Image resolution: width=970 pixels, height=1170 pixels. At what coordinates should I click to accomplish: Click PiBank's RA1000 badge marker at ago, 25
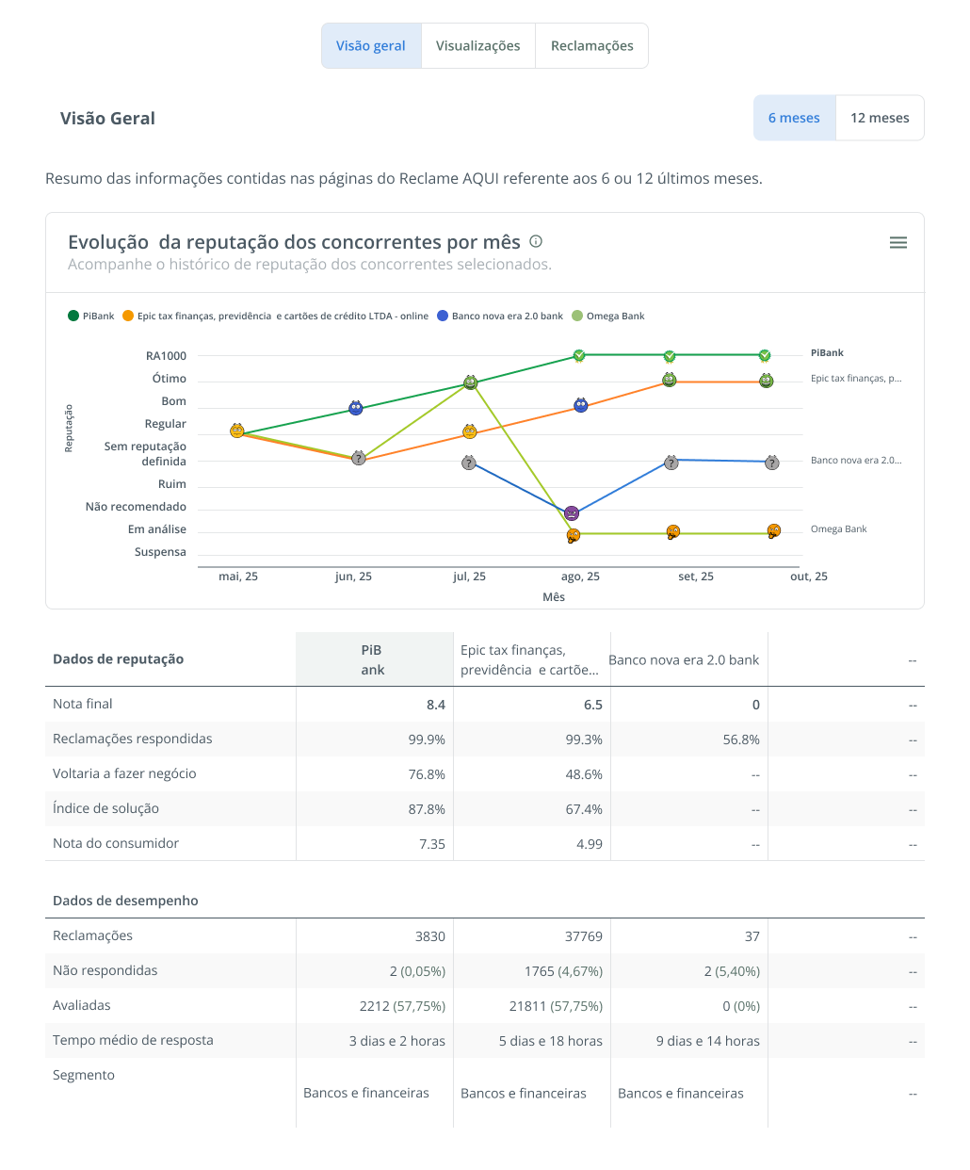pyautogui.click(x=580, y=355)
